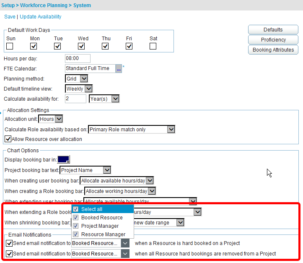Viewport: 303px width, 263px height.
Task: Open recipient dropdown for bookings removed notification
Action: pyautogui.click(x=100, y=253)
